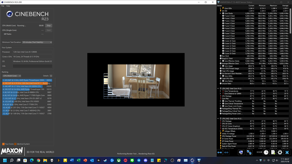Open the File menu in Cinebench

(x=2, y=6)
